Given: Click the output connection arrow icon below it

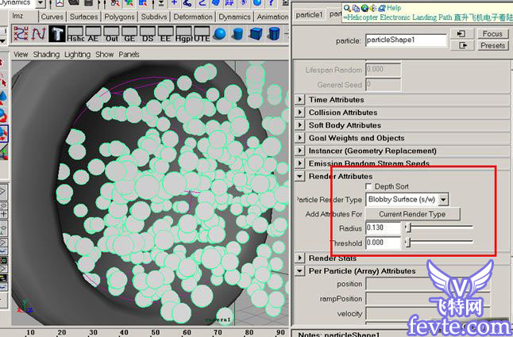Looking at the screenshot, I should (x=462, y=45).
